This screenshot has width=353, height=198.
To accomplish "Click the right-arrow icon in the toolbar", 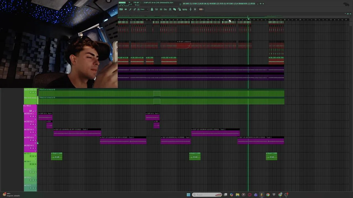I will (126, 9).
